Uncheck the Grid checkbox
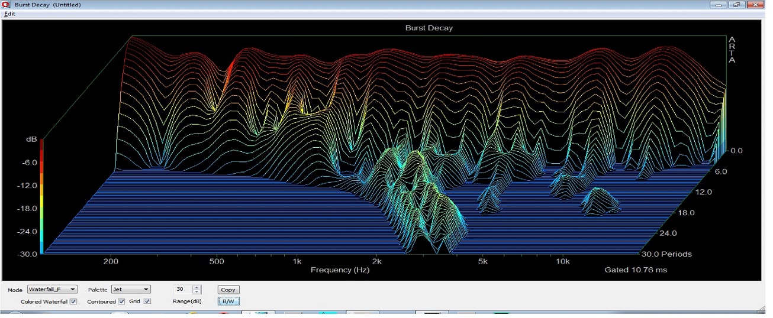This screenshot has width=773, height=318. pos(147,301)
